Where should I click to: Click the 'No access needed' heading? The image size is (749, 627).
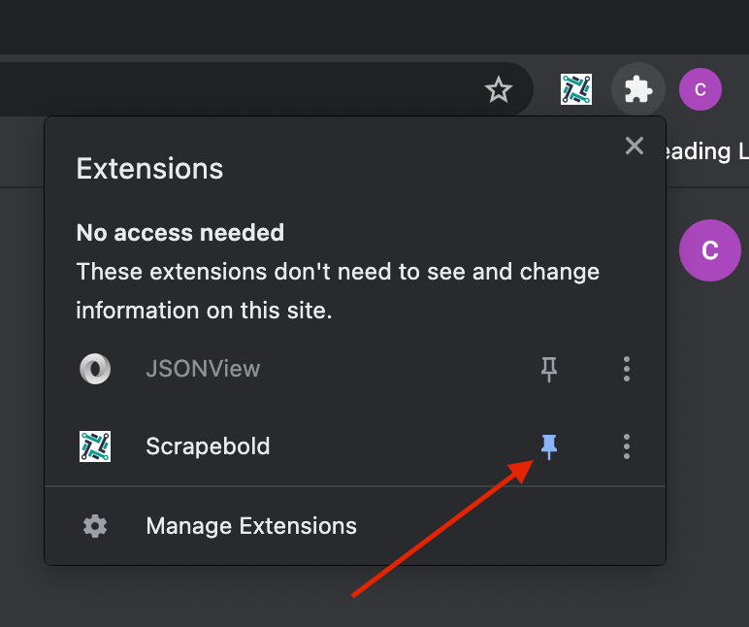tap(180, 233)
